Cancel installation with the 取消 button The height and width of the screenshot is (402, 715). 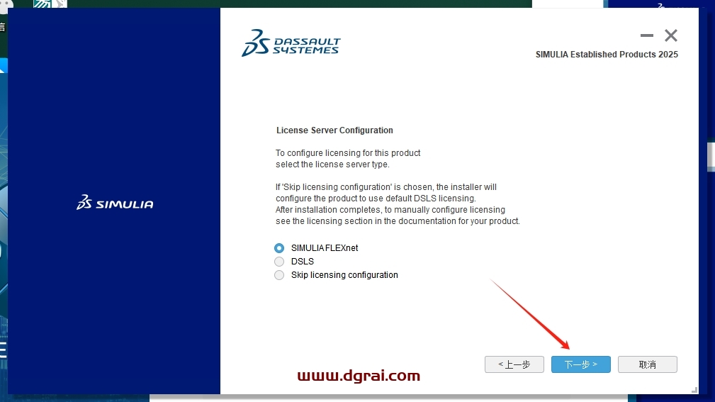648,364
